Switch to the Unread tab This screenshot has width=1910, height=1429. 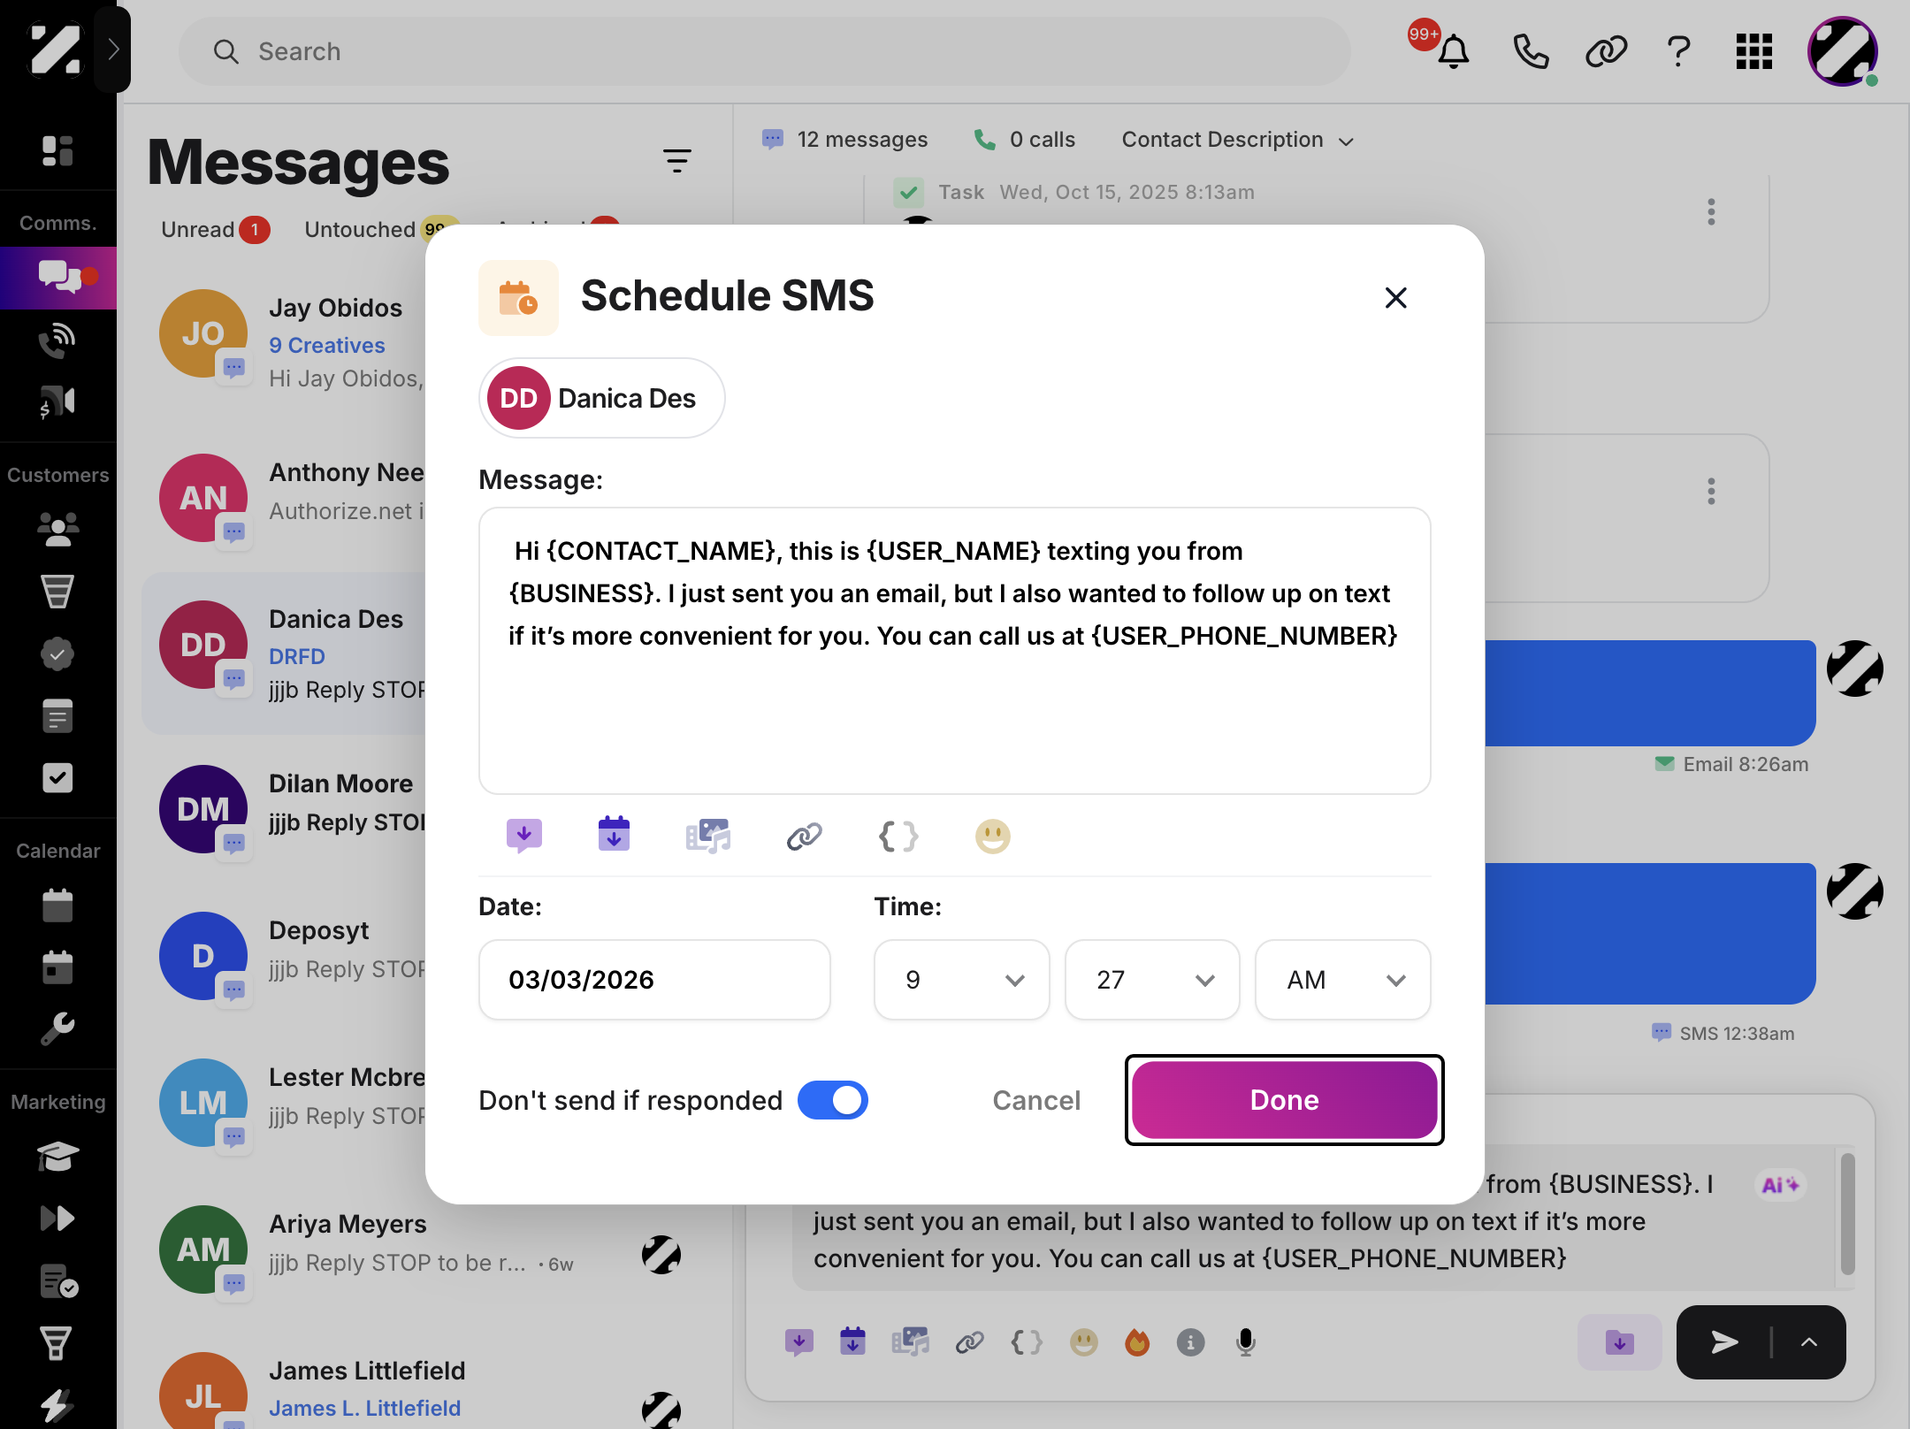214,230
